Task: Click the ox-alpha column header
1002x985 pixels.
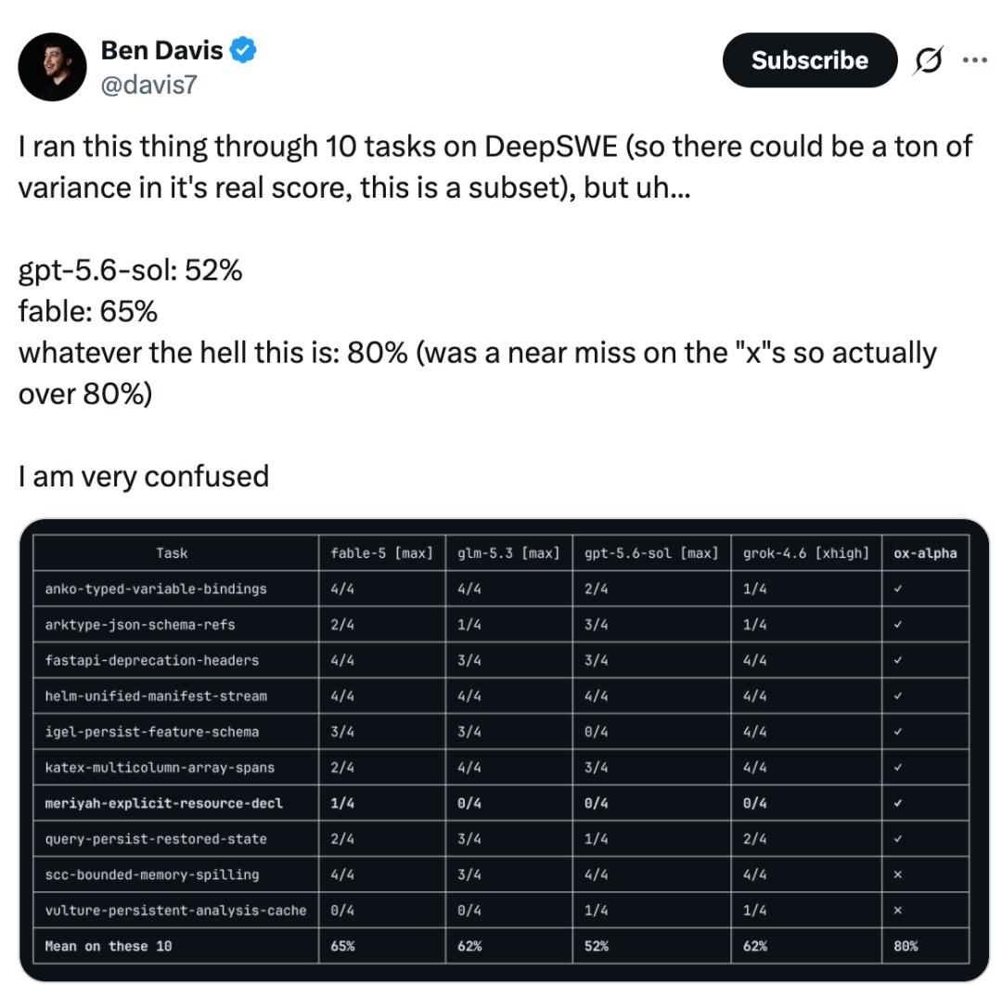Action: (925, 553)
